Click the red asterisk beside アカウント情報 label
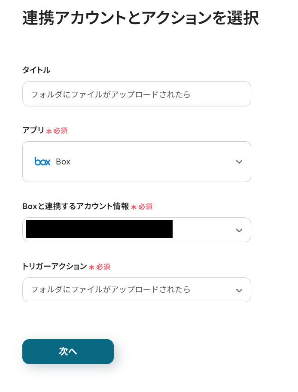 click(134, 207)
